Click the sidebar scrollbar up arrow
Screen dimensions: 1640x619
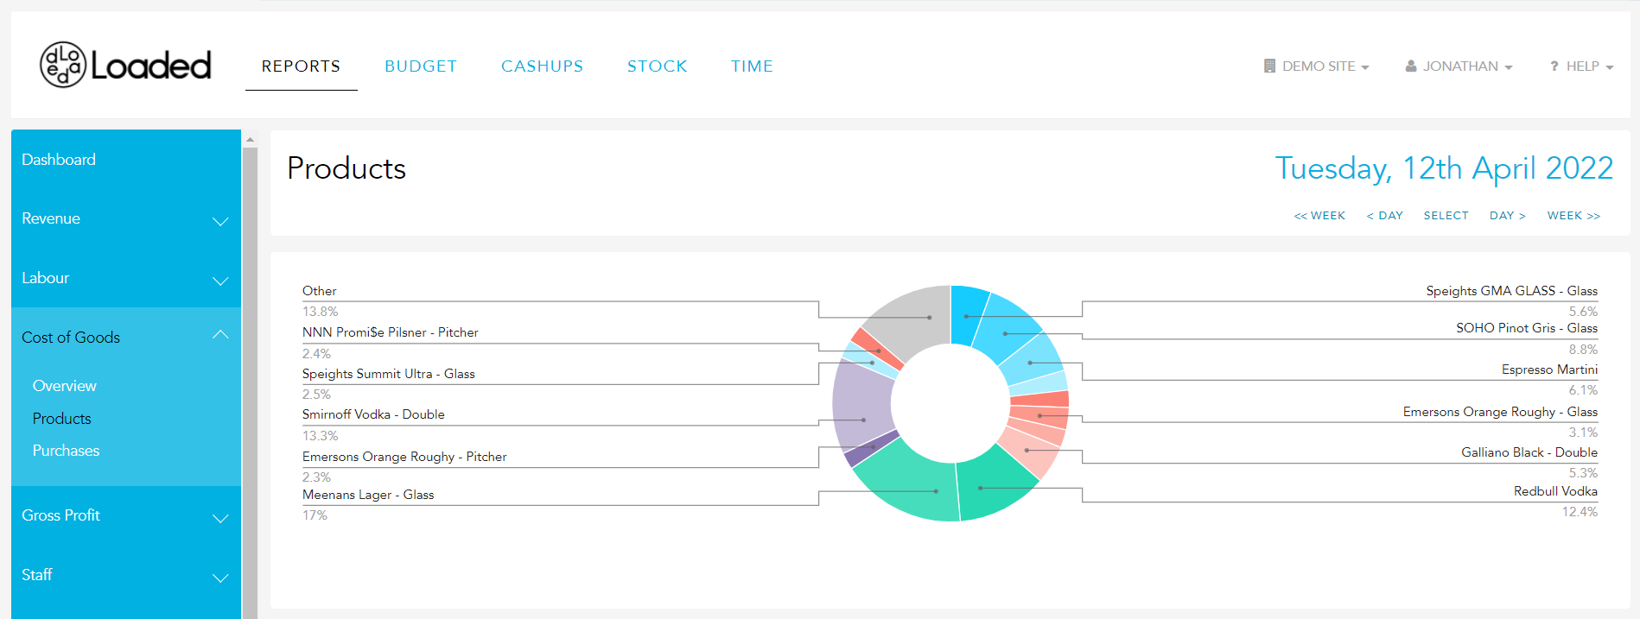tap(251, 139)
